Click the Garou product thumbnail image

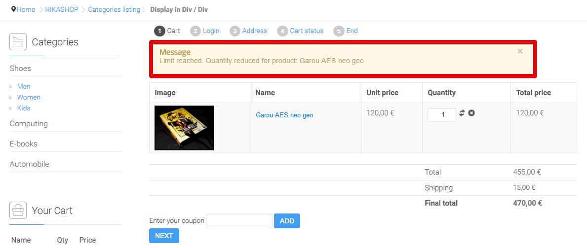pos(184,128)
